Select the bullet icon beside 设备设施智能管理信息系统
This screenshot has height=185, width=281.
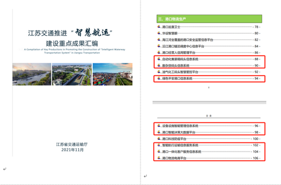(x=159, y=126)
